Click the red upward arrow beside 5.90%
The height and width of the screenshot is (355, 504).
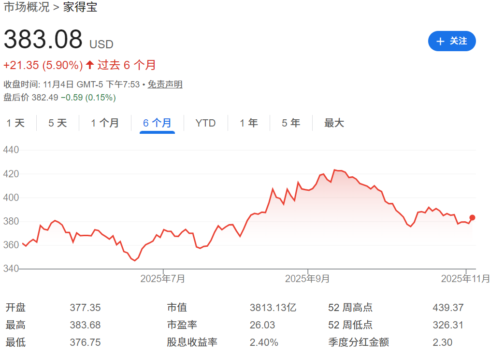click(x=89, y=65)
